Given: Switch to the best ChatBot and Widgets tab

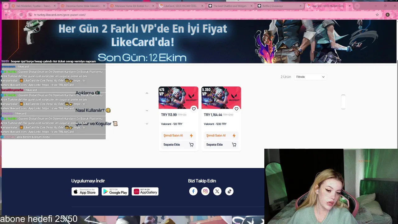Looking at the screenshot, I should coord(230,6).
